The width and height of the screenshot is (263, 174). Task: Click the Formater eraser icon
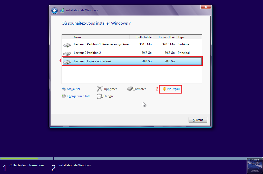click(x=130, y=89)
